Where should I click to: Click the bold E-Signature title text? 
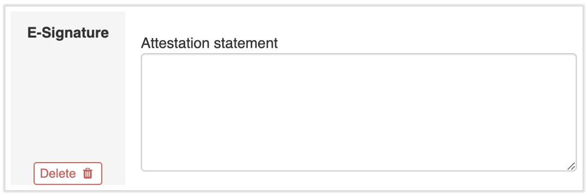click(x=68, y=33)
